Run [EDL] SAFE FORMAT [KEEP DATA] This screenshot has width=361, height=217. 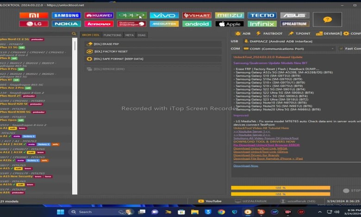click(x=153, y=59)
